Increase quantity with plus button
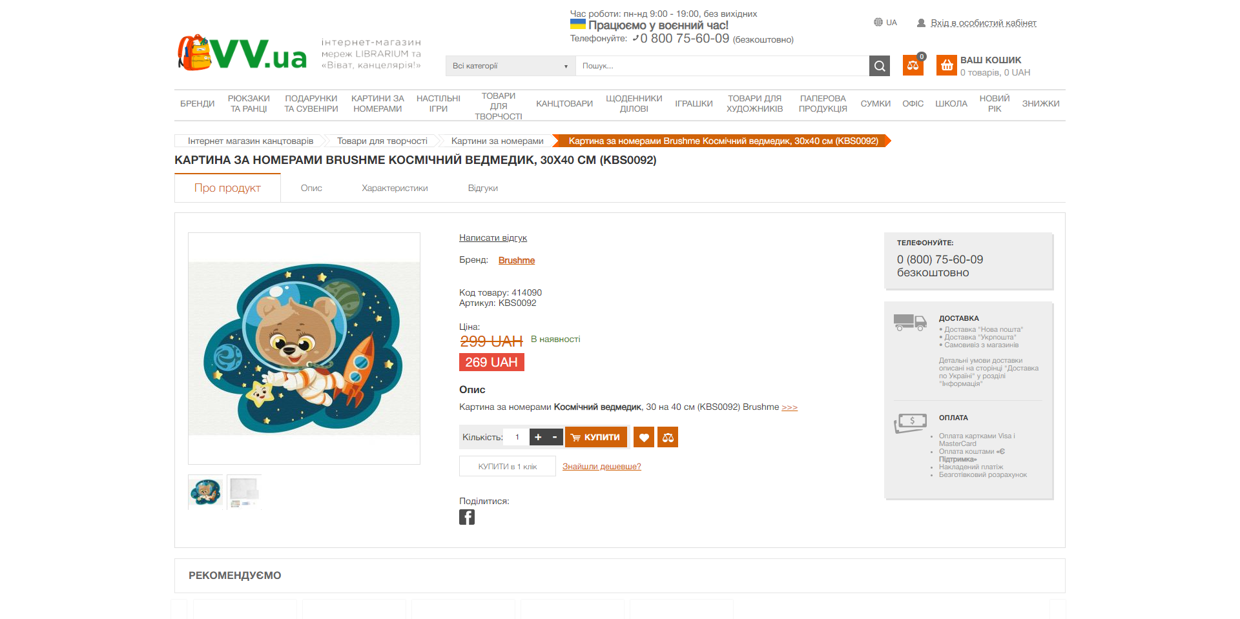The width and height of the screenshot is (1240, 619). click(x=538, y=437)
